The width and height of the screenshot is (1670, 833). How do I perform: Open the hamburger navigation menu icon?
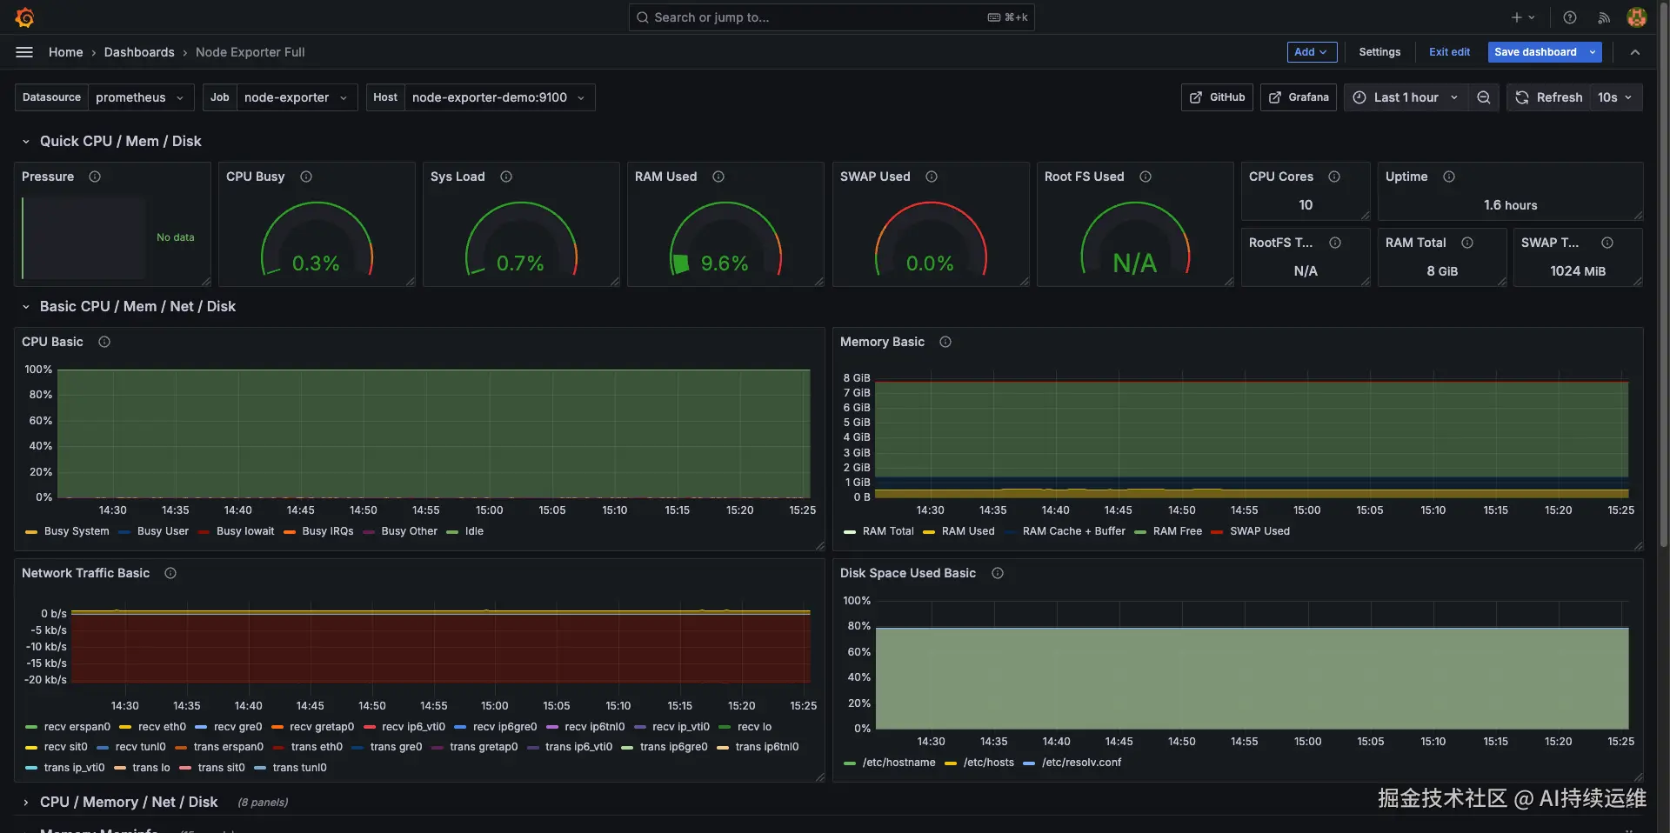(x=24, y=52)
